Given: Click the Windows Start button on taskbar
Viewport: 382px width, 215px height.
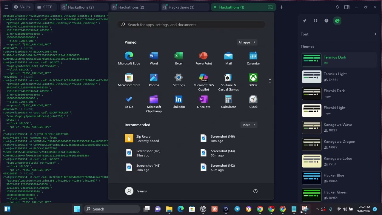Looking at the screenshot, I should [x=77, y=209].
